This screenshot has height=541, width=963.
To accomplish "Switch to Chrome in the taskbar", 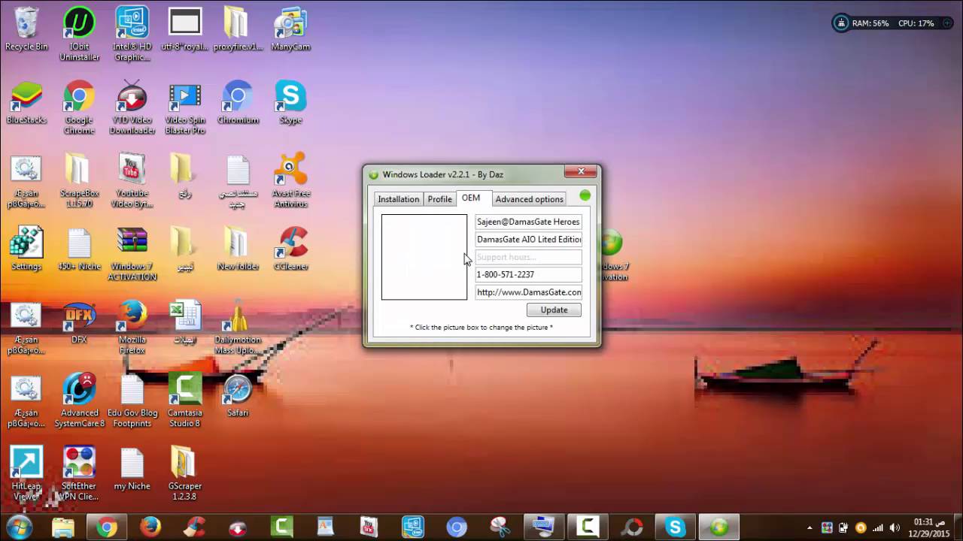I will click(107, 527).
